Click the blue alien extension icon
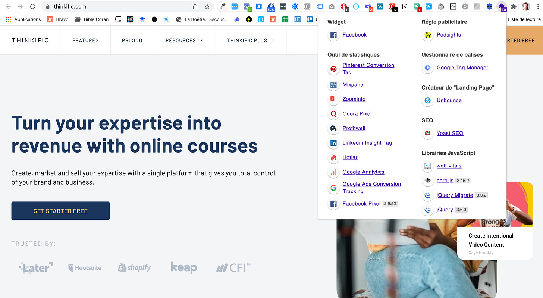The width and height of the screenshot is (543, 298). [489, 6]
